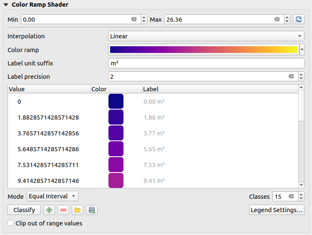Clear the Label precision field
The image size is (312, 235).
[x=291, y=77]
